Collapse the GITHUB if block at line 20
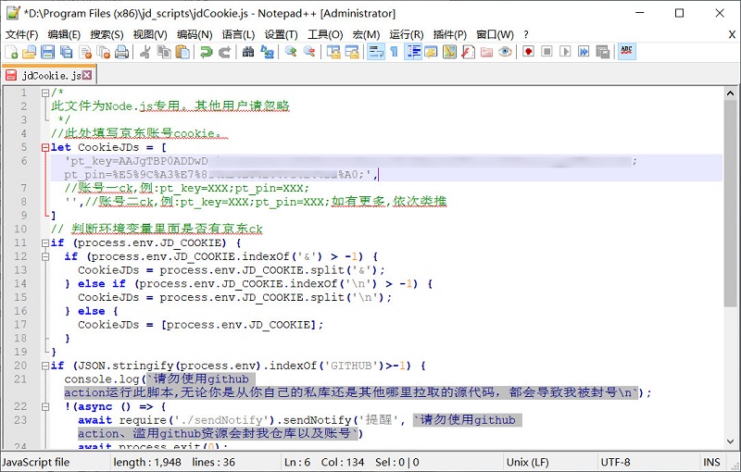The width and height of the screenshot is (741, 472). (44, 366)
